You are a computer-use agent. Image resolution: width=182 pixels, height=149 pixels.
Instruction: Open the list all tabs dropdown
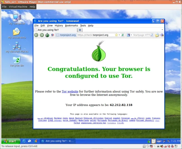(x=162, y=30)
